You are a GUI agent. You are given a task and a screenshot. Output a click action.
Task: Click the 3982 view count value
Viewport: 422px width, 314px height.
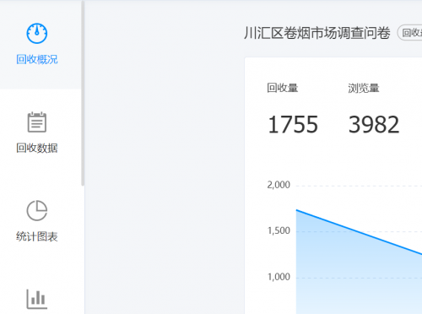[374, 124]
